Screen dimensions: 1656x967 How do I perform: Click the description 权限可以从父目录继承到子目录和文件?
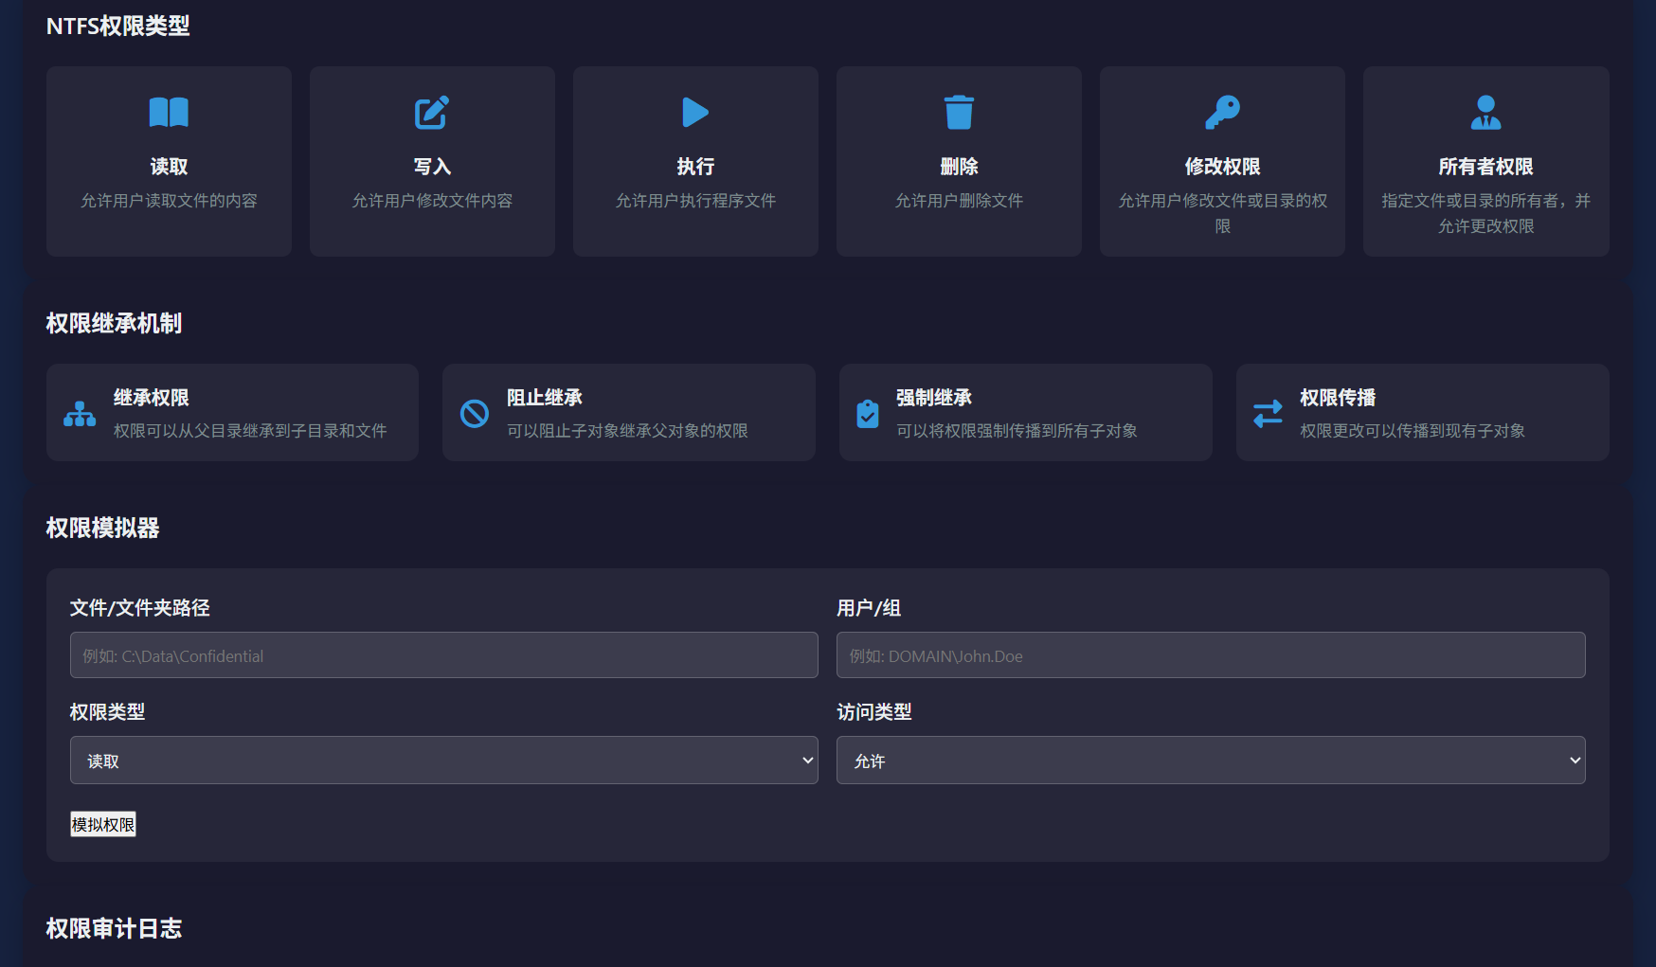250,431
